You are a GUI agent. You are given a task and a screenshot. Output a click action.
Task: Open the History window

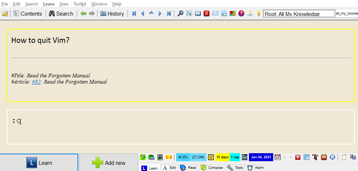tap(112, 14)
